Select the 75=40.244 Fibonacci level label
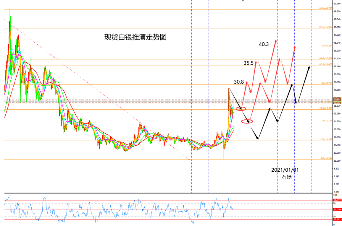This screenshot has width=342, height=226. 327,46
